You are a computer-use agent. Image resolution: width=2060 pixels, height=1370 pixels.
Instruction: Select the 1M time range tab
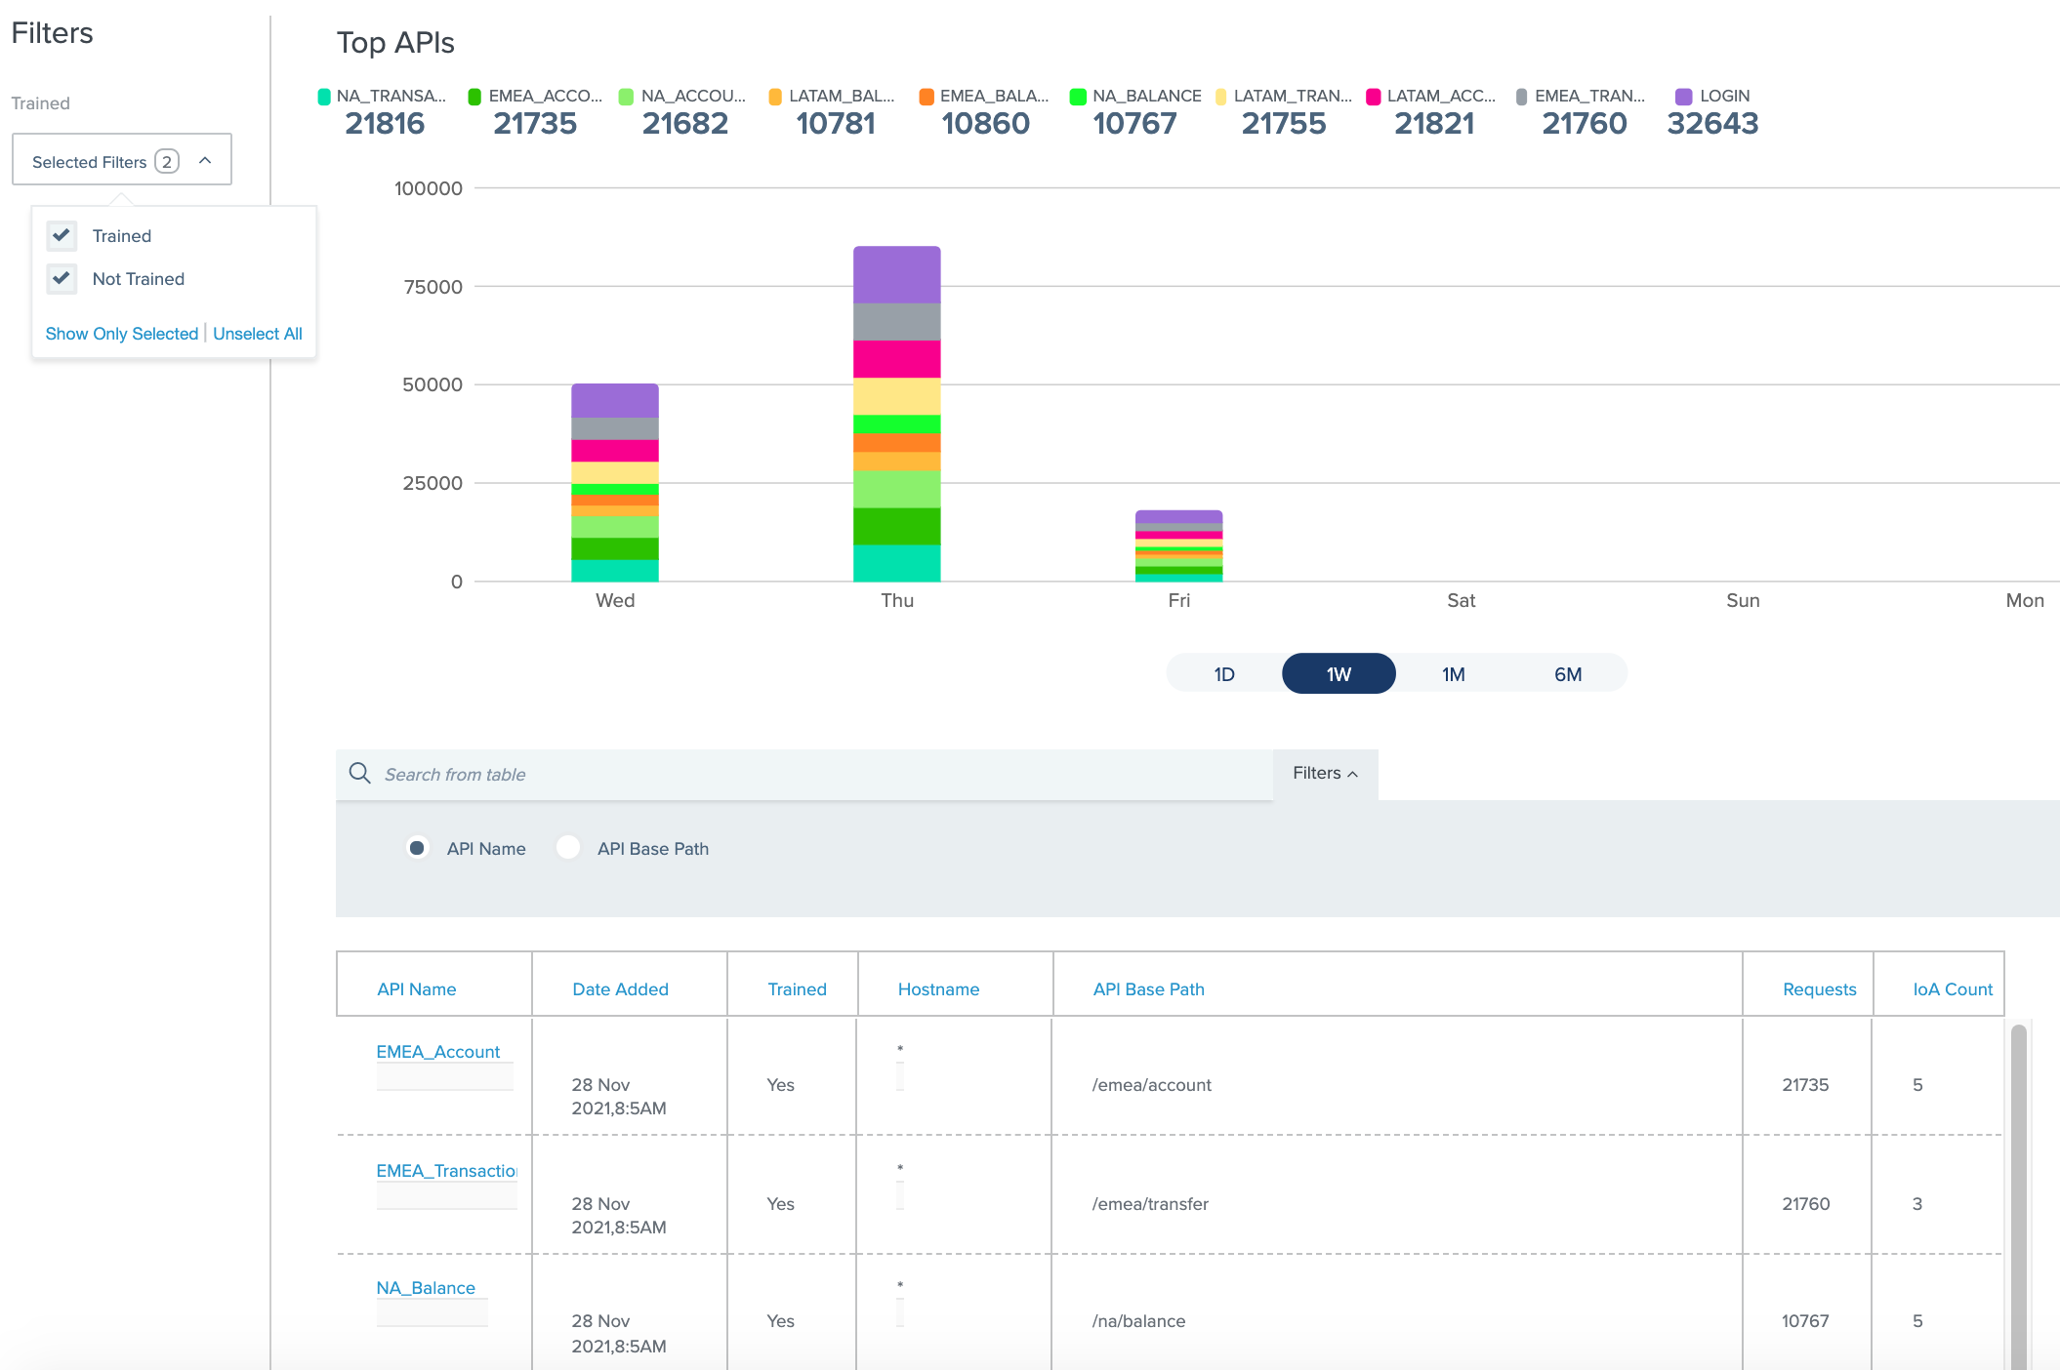[1455, 672]
